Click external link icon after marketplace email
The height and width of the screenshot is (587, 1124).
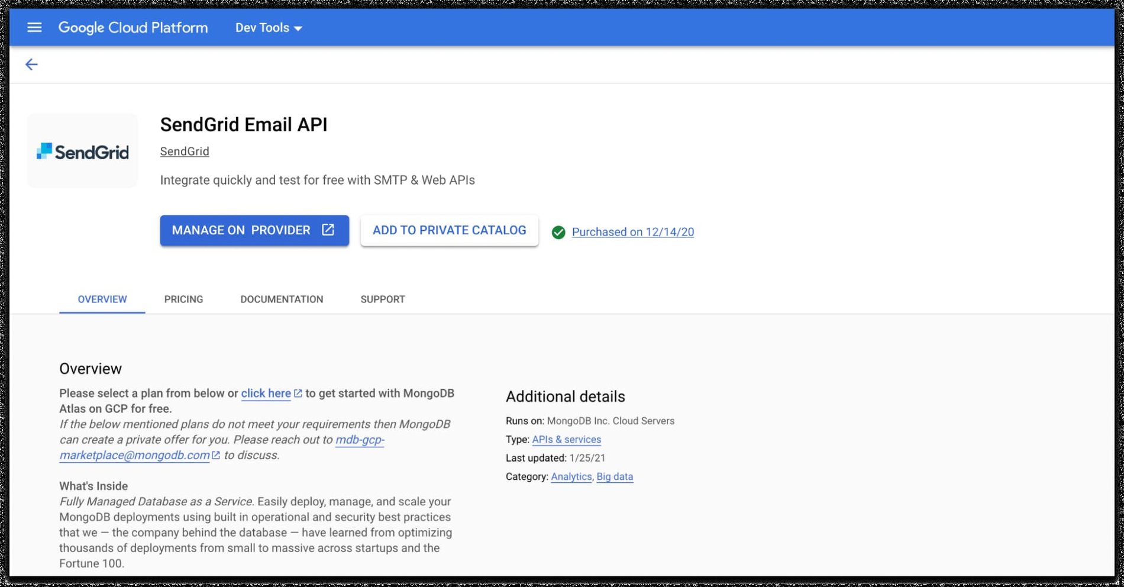tap(216, 455)
